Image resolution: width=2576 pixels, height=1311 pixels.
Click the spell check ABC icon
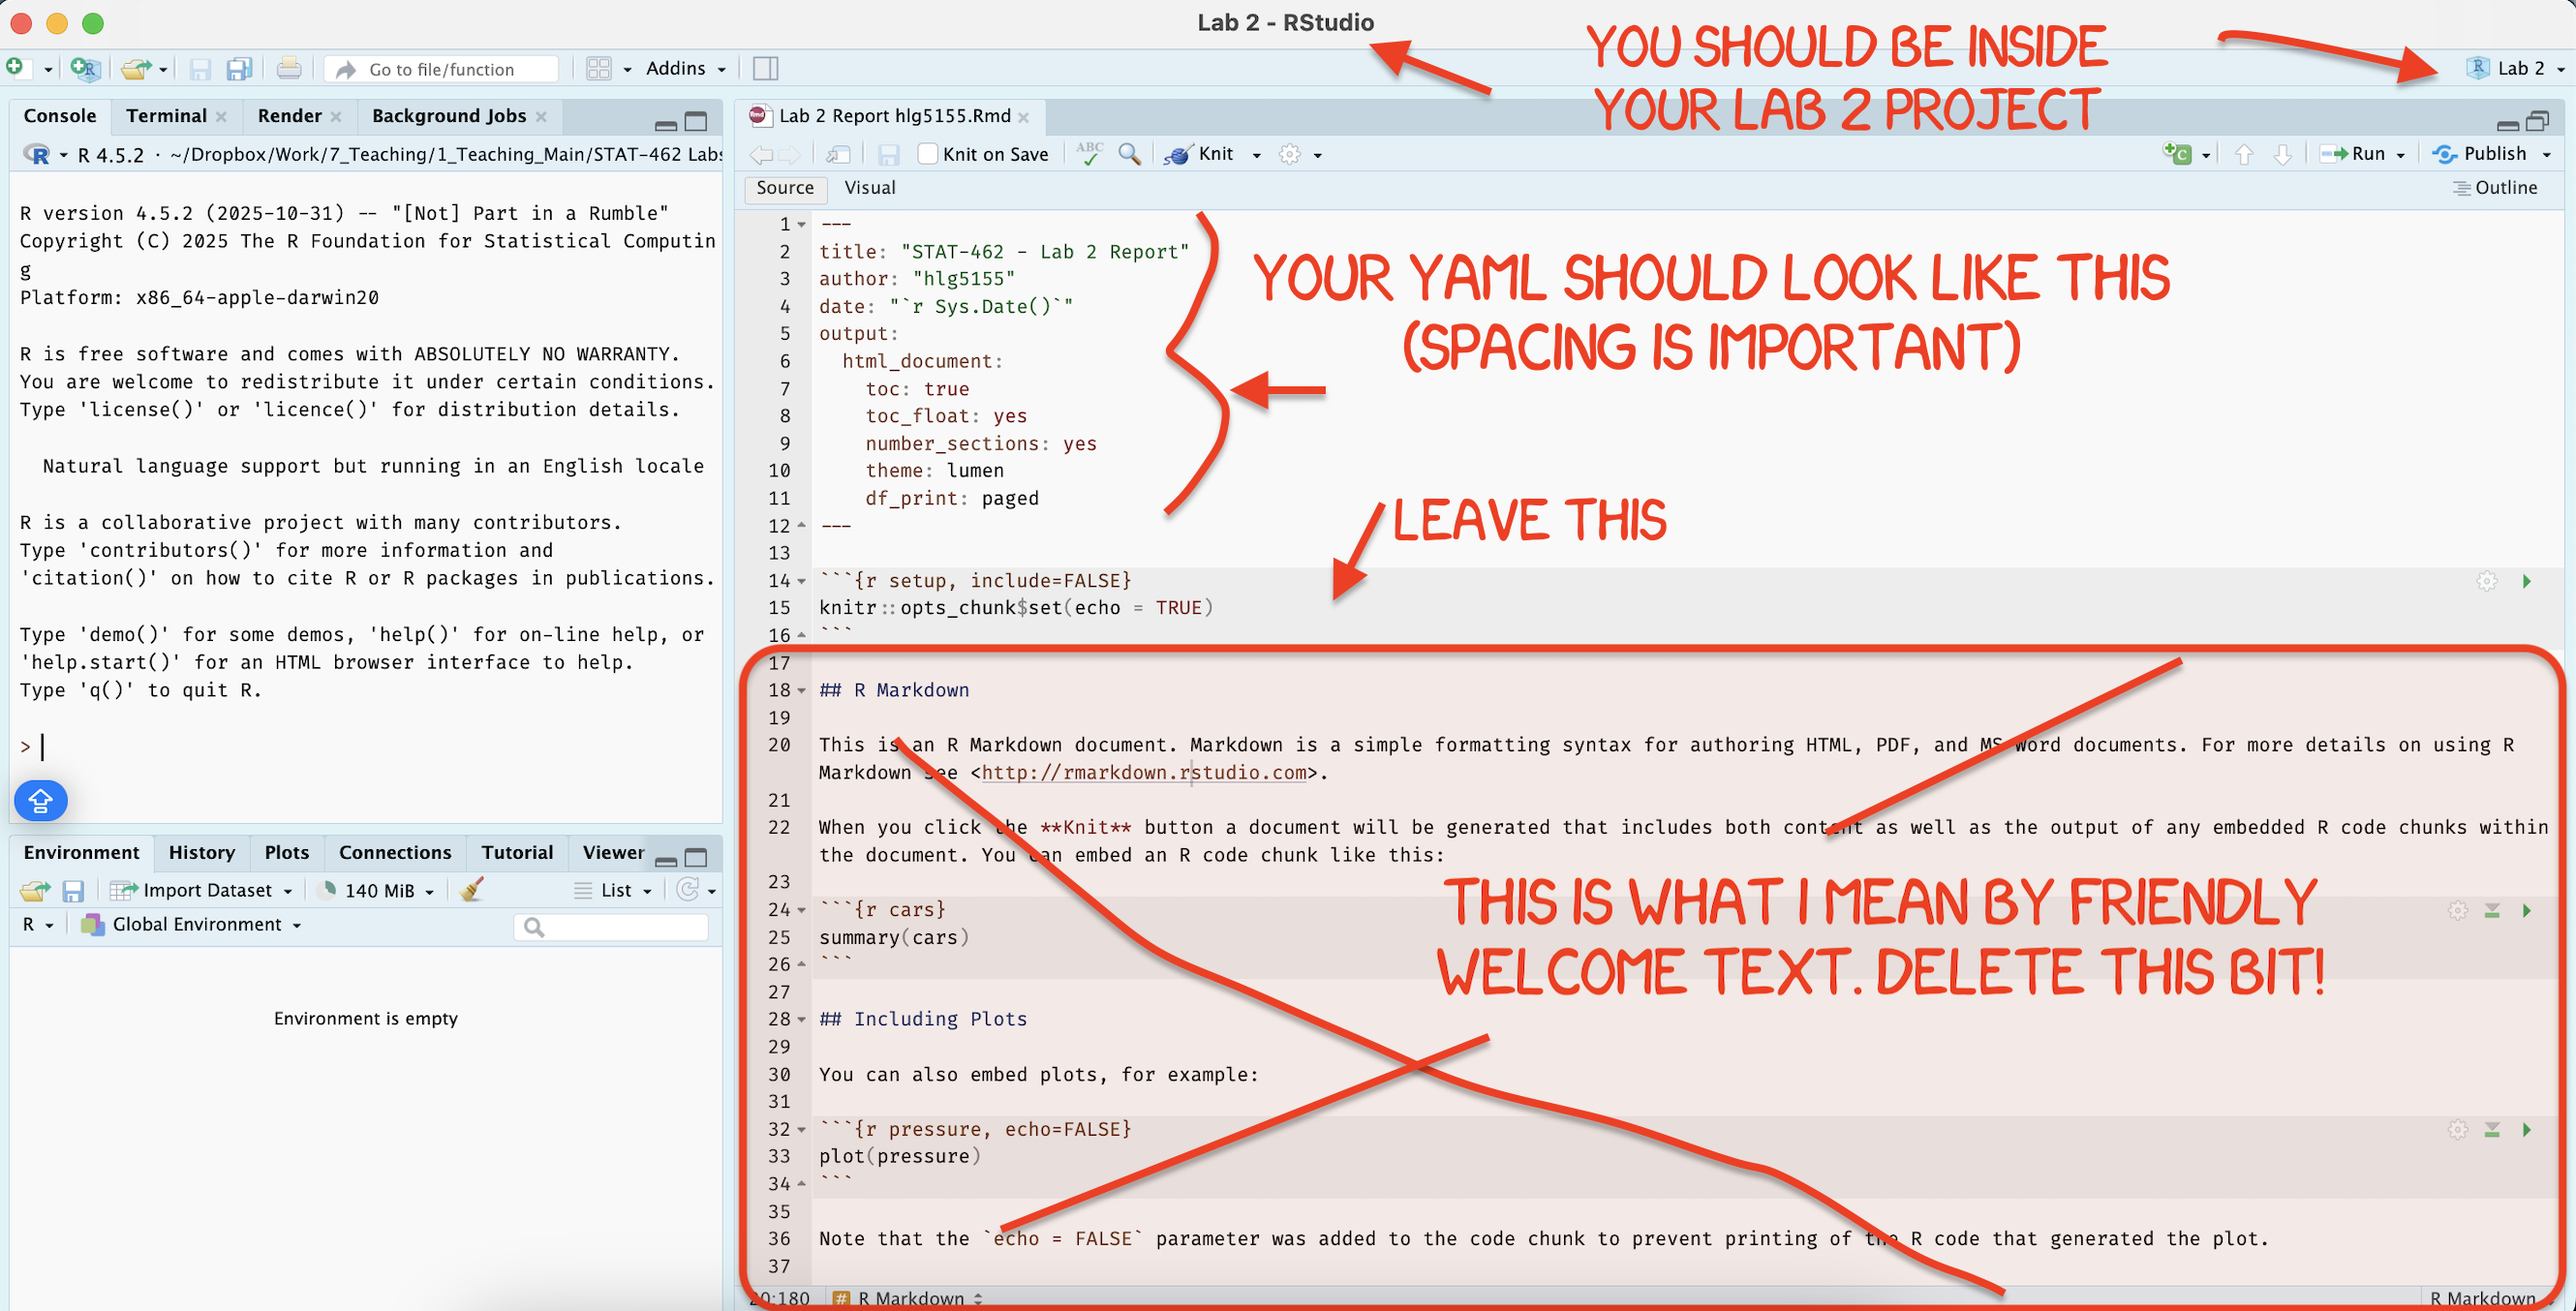[1089, 153]
